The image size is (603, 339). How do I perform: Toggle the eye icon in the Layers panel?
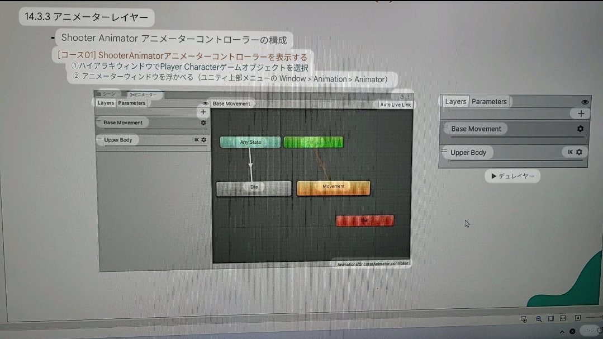point(206,103)
